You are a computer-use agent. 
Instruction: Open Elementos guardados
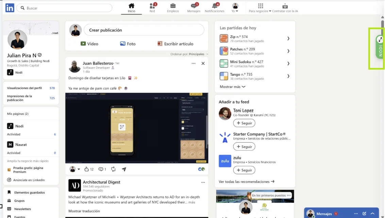pos(26,193)
